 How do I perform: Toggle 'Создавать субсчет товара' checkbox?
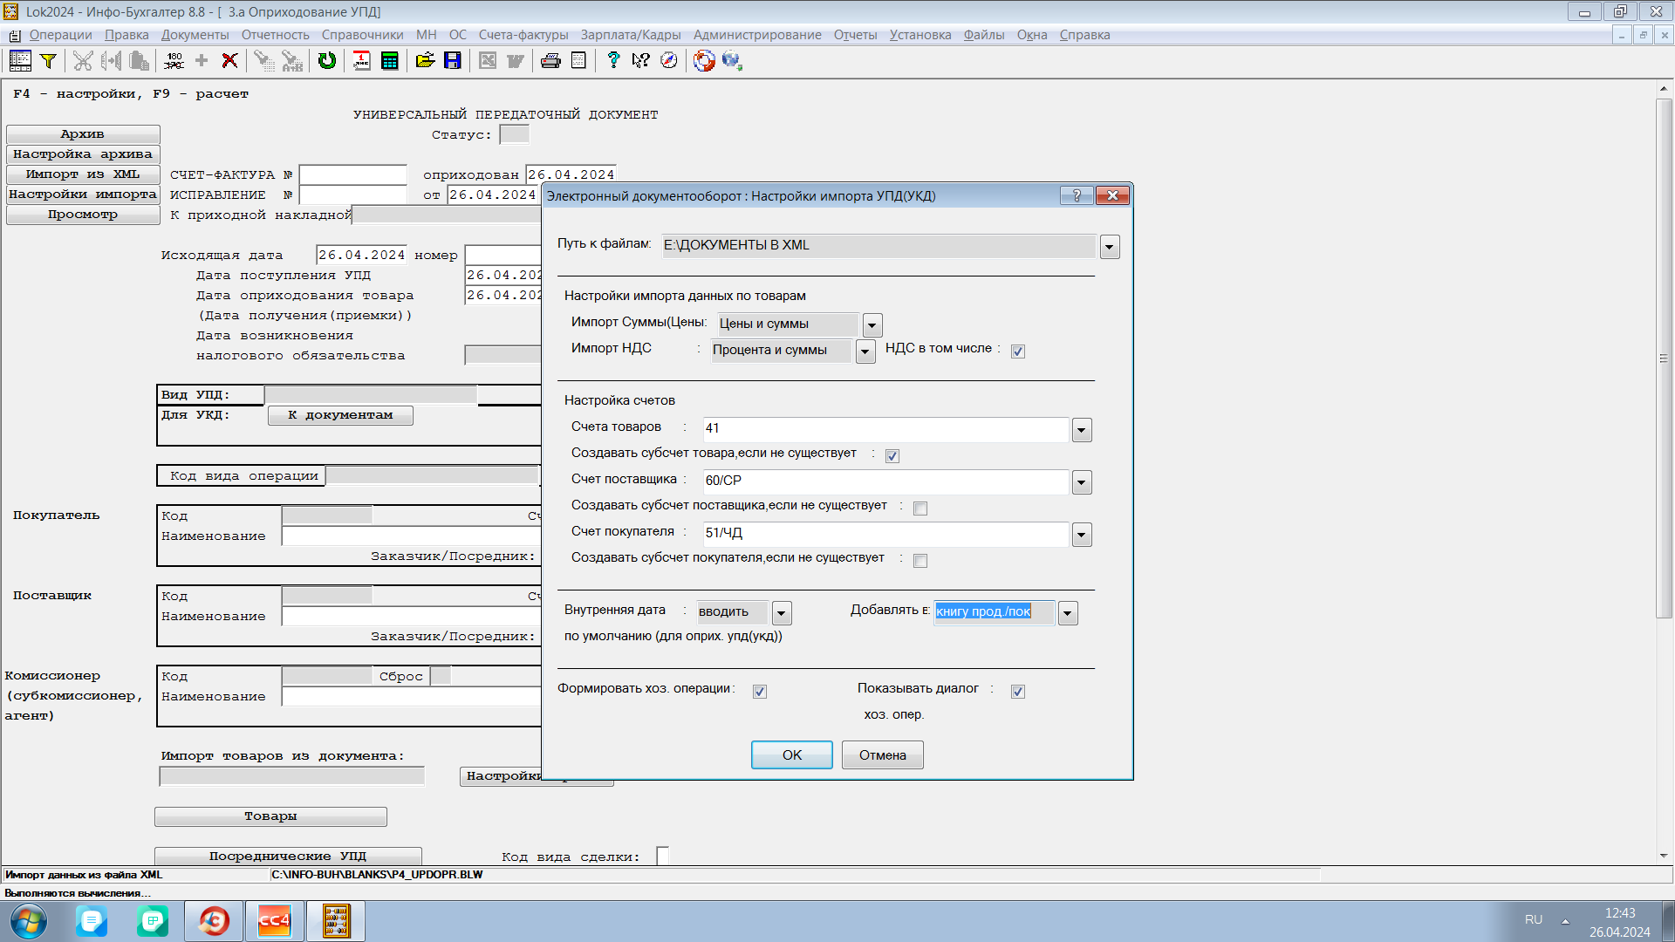coord(892,456)
